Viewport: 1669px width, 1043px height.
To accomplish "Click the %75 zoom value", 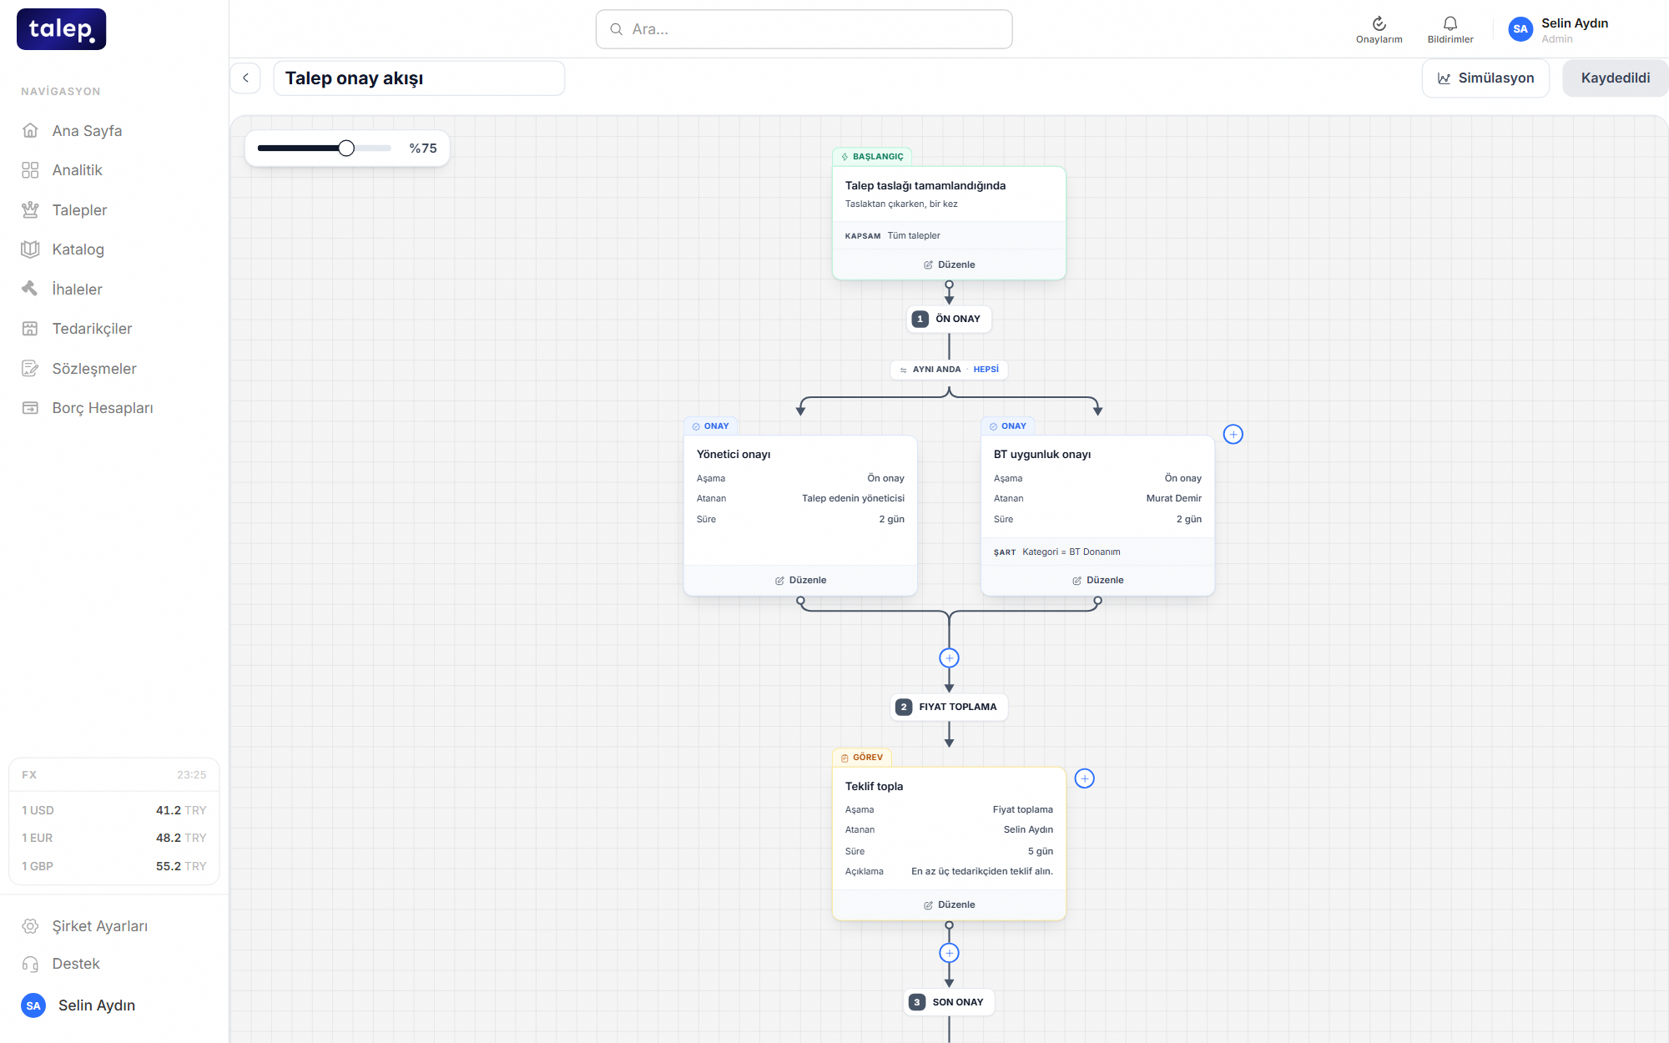I will pyautogui.click(x=423, y=149).
